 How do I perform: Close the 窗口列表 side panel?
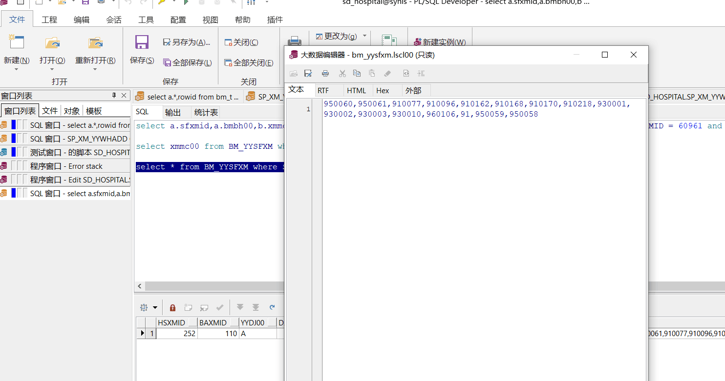pos(124,96)
